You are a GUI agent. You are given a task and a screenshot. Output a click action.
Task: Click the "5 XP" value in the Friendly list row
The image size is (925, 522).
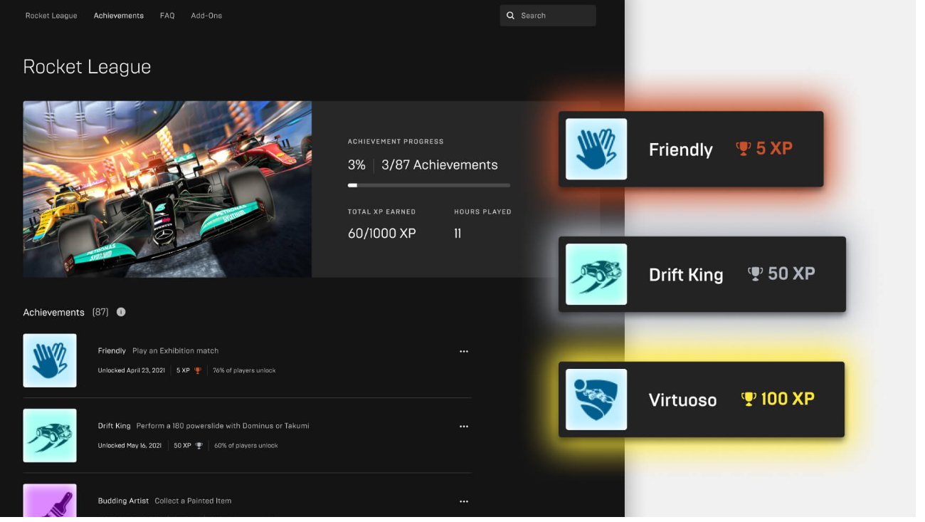tap(183, 370)
